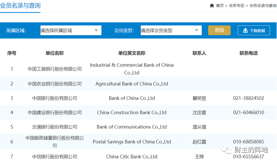Image resolution: width=277 pixels, height=162 pixels.
Task: Click the download icon in 下载数据 button
Action: (x=245, y=30)
